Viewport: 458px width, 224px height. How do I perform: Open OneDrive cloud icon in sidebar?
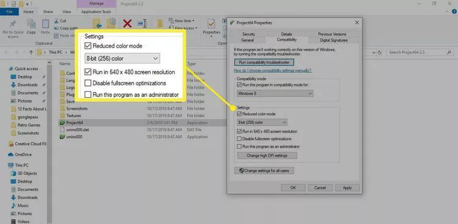tap(11, 154)
